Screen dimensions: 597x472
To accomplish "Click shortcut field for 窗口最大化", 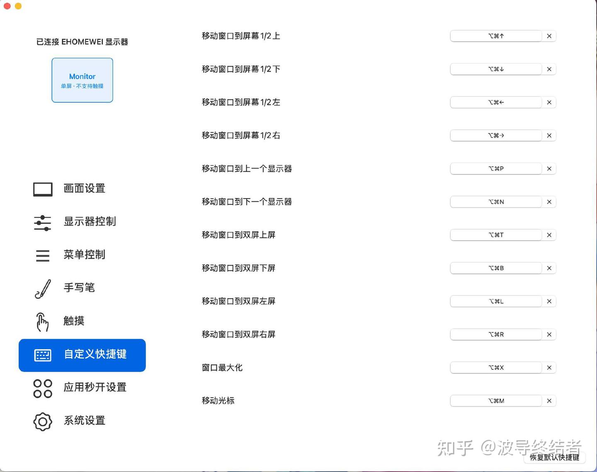I will point(496,368).
